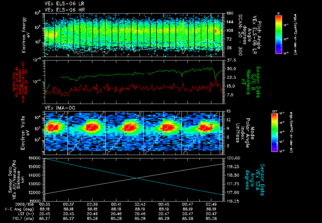The image size is (322, 223).
Task: Click the 02:35 time tick label
Action: [45, 204]
